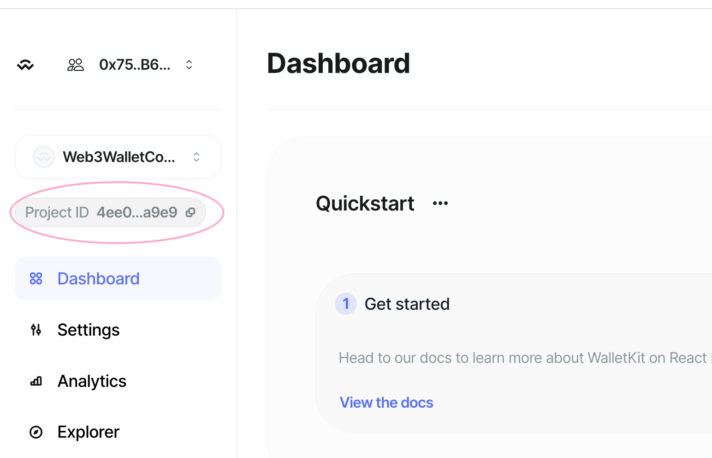Image resolution: width=712 pixels, height=458 pixels.
Task: Copy the Project ID with copy icon
Action: [x=190, y=212]
